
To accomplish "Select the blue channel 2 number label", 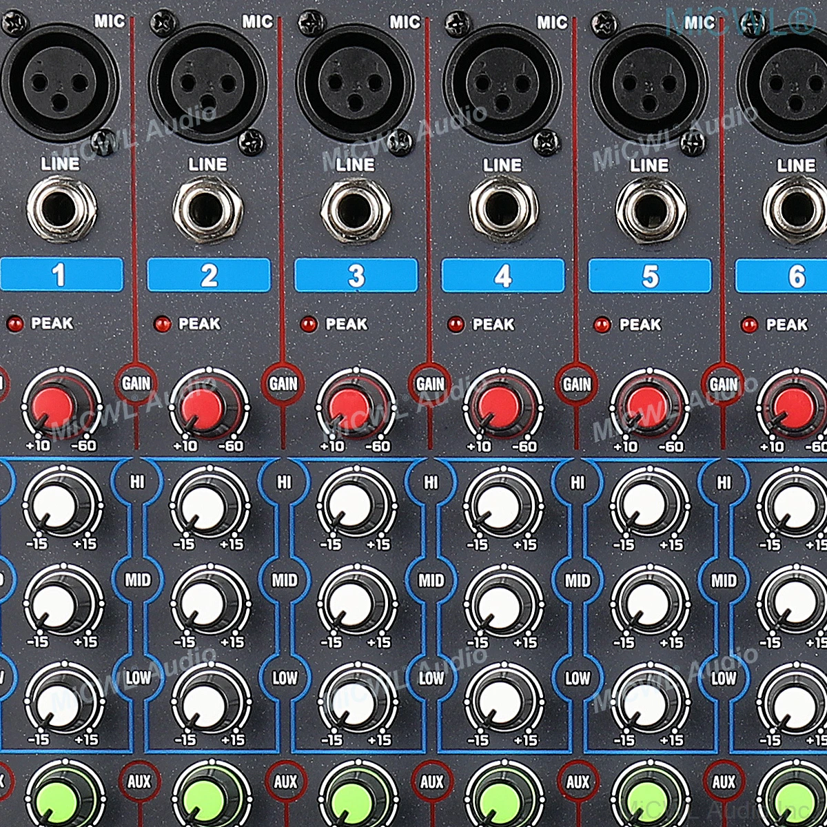I will [207, 272].
